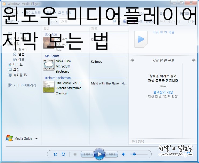Click the Richard Stoltzman group header
This screenshot has width=199, height=163.
pyautogui.click(x=58, y=78)
